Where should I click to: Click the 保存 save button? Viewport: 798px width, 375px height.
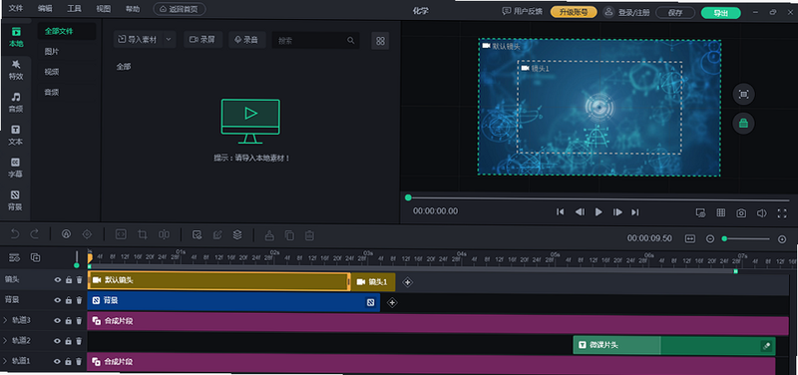(675, 13)
